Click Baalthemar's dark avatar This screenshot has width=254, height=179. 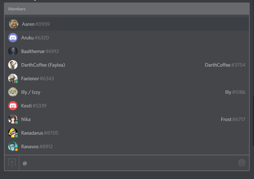point(13,51)
